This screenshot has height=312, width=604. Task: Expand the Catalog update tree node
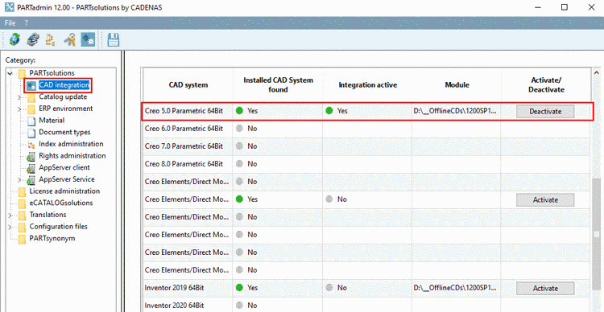(19, 97)
